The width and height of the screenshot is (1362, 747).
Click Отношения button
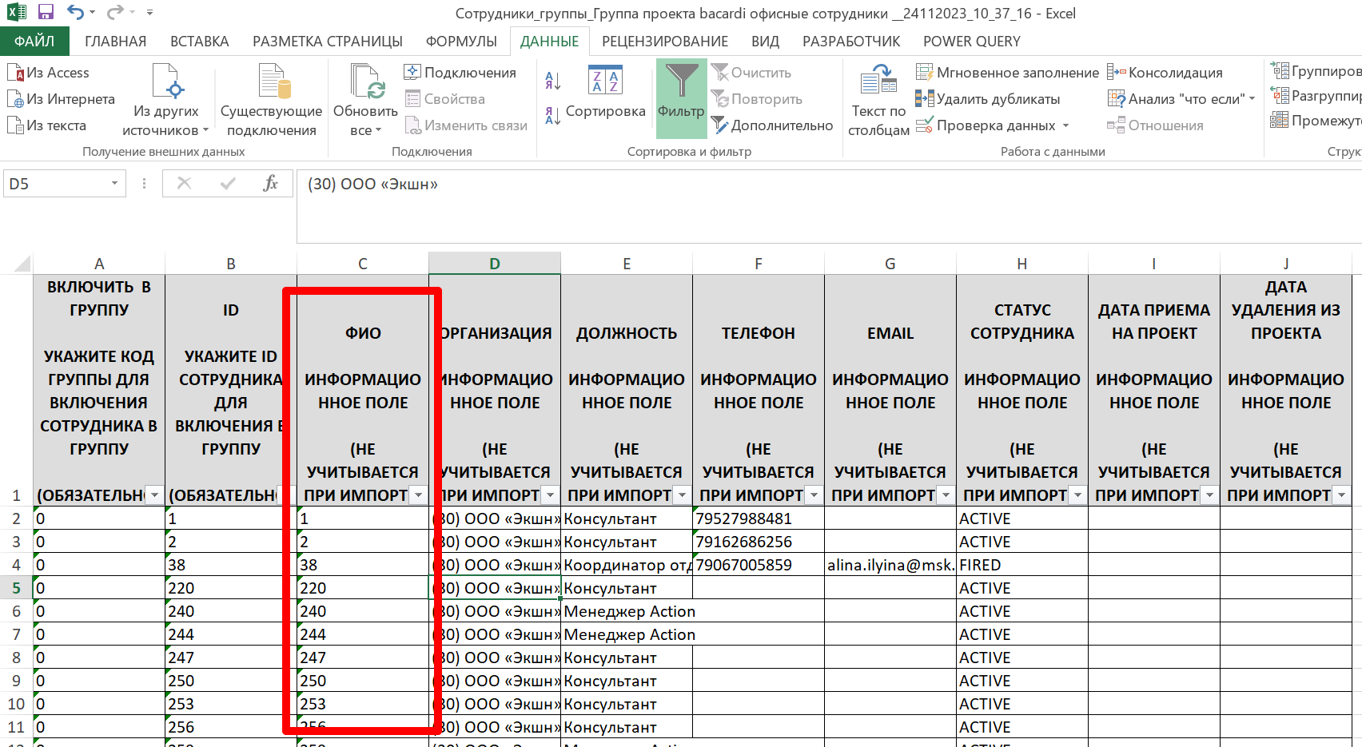[1155, 125]
